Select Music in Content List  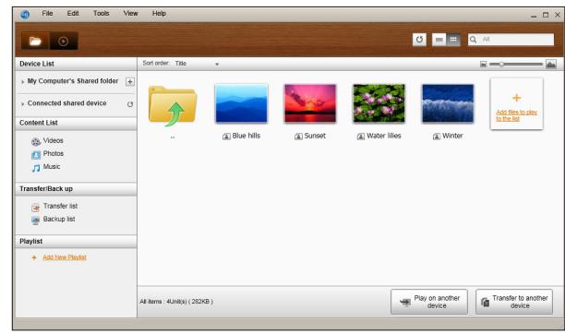coord(52,166)
